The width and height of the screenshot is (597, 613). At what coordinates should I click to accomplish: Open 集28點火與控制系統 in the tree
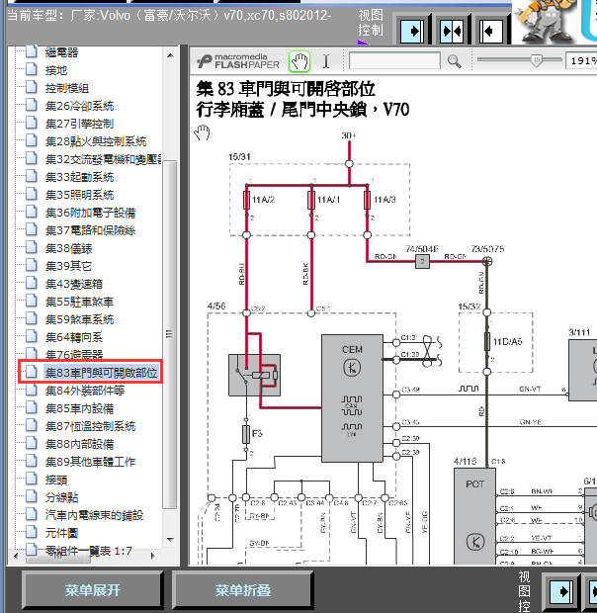[96, 141]
